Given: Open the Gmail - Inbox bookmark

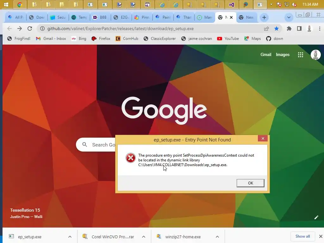Looking at the screenshot, I should tap(51, 39).
